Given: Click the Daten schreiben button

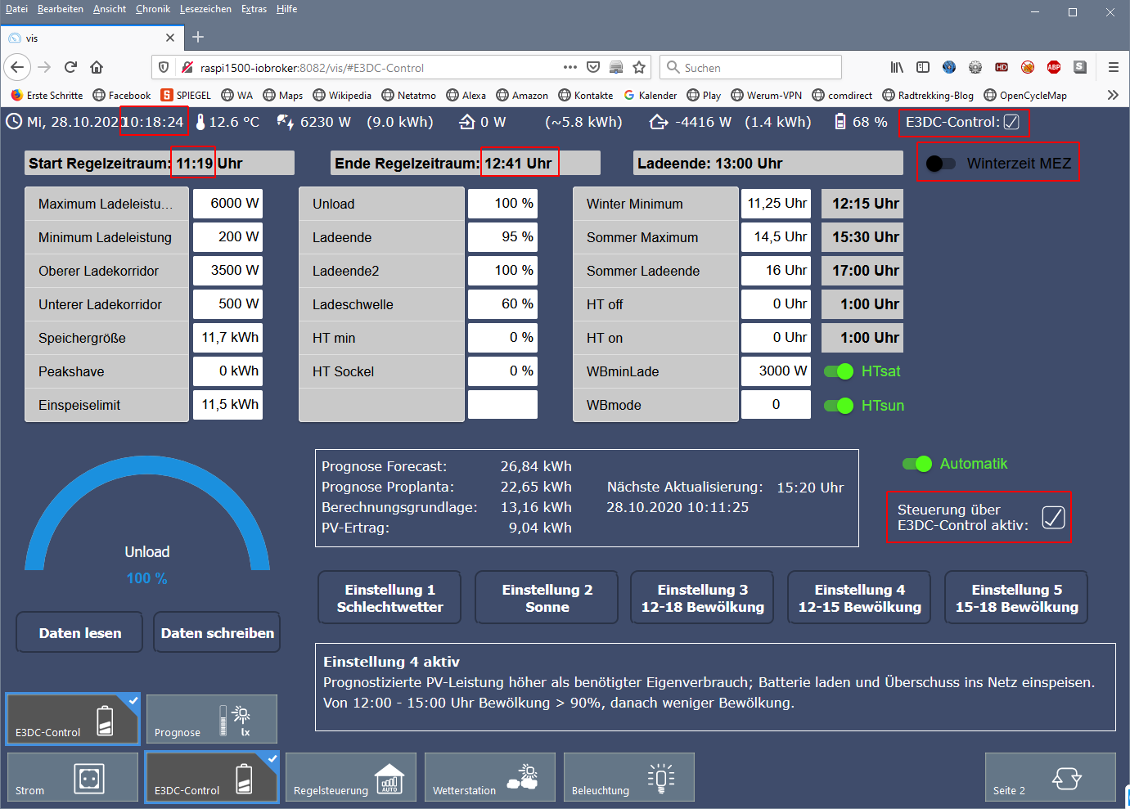Looking at the screenshot, I should 217,632.
